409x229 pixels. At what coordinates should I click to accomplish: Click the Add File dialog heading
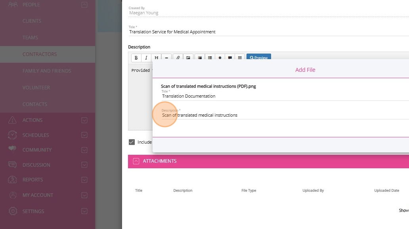coord(305,70)
